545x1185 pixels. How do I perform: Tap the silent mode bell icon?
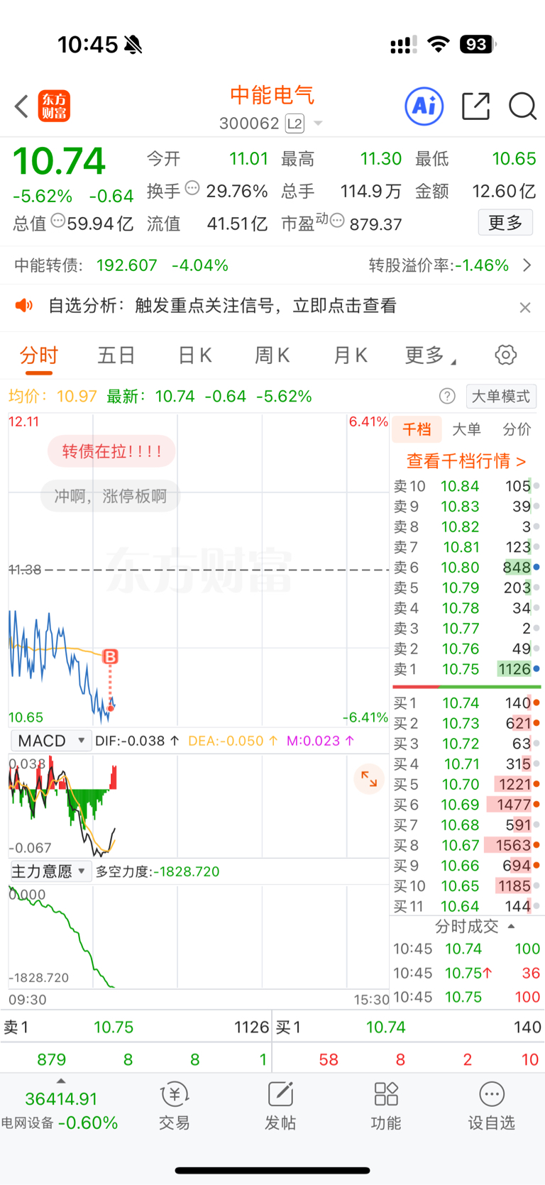pyautogui.click(x=133, y=45)
